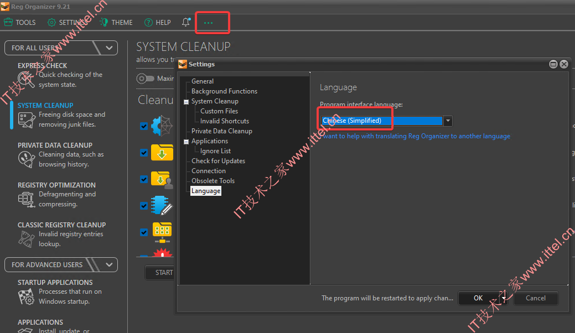The height and width of the screenshot is (333, 575).
Task: Toggle the Maximum switch under System Cleanup
Action: click(x=145, y=79)
